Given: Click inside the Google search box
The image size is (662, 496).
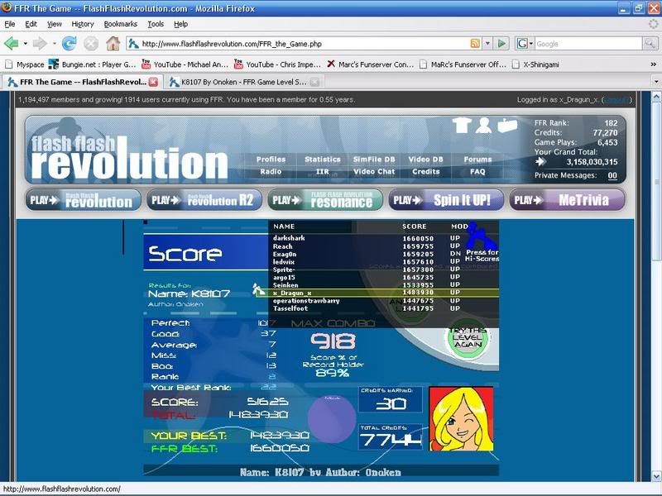Looking at the screenshot, I should tap(583, 43).
